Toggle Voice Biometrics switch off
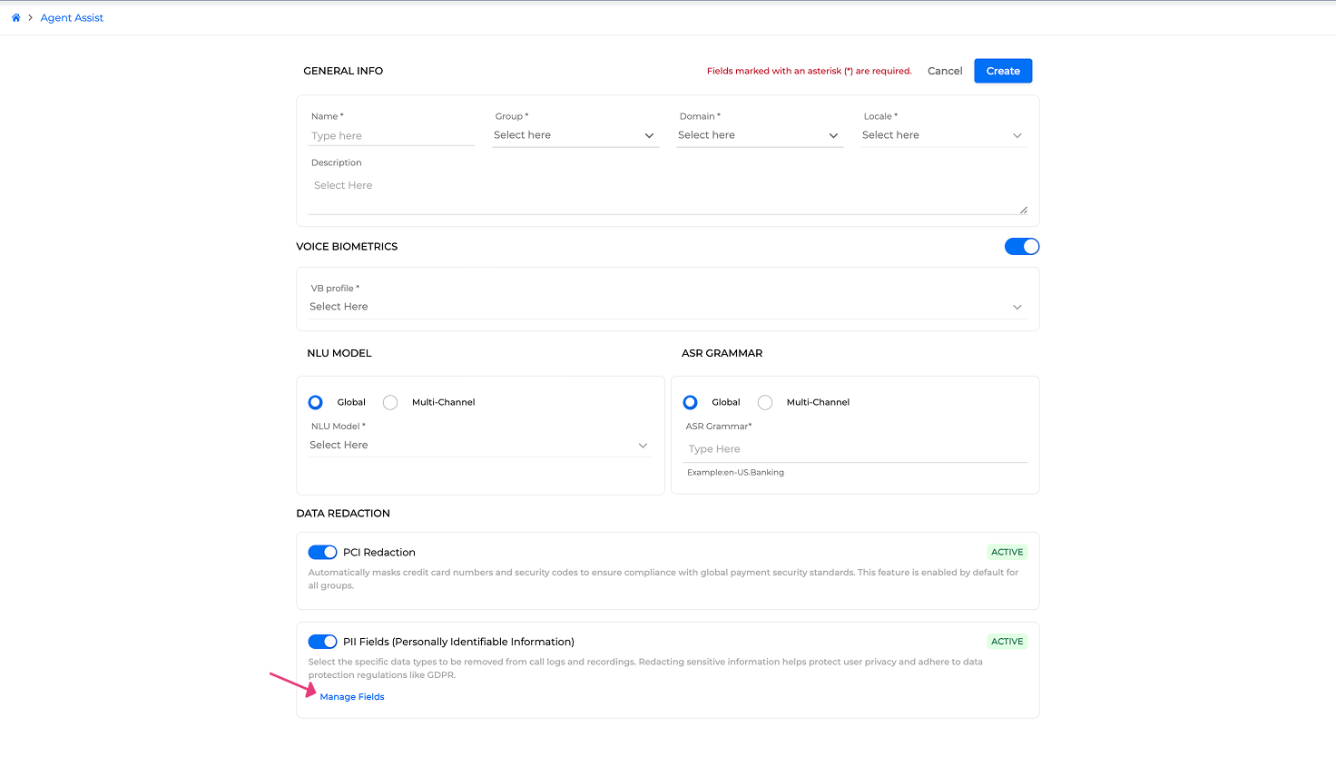1336x776 pixels. pos(1022,247)
